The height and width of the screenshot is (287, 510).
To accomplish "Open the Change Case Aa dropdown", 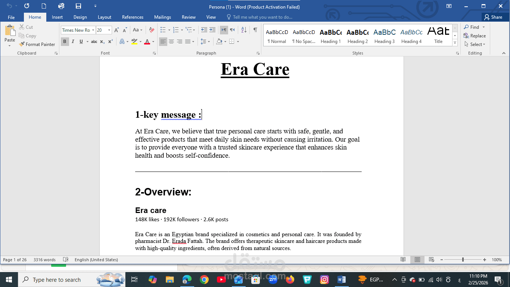I will coord(137,30).
